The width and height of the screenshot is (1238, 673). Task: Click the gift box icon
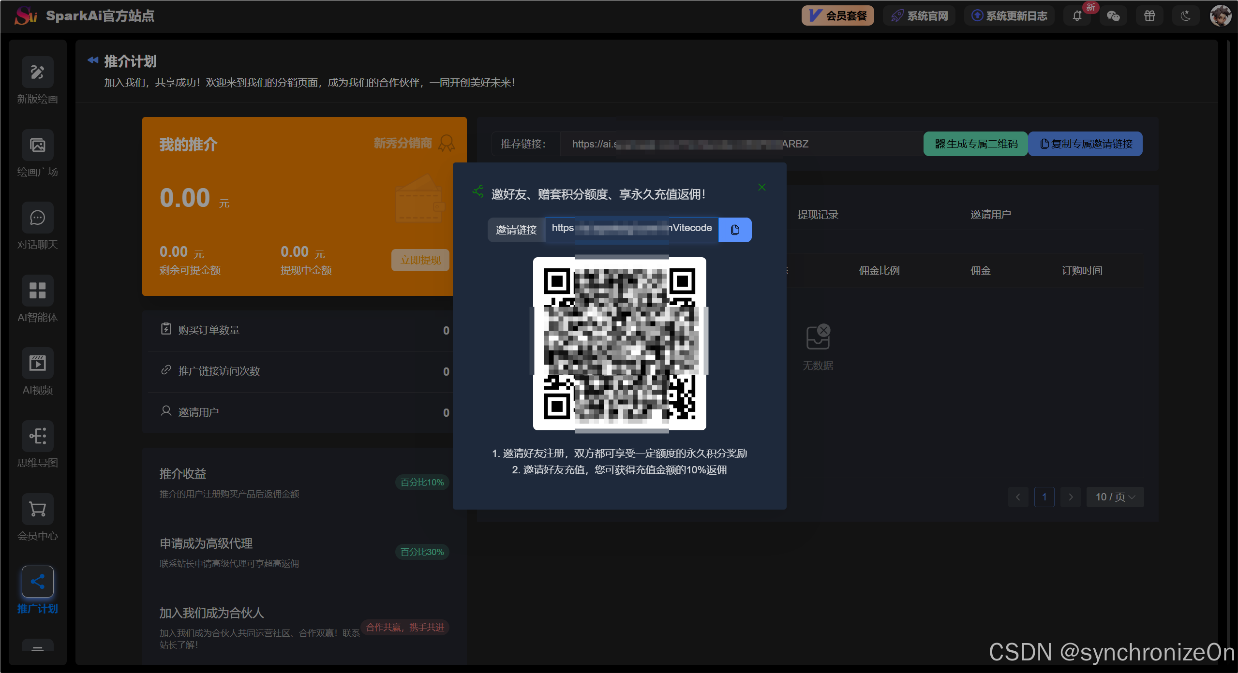pyautogui.click(x=1149, y=16)
